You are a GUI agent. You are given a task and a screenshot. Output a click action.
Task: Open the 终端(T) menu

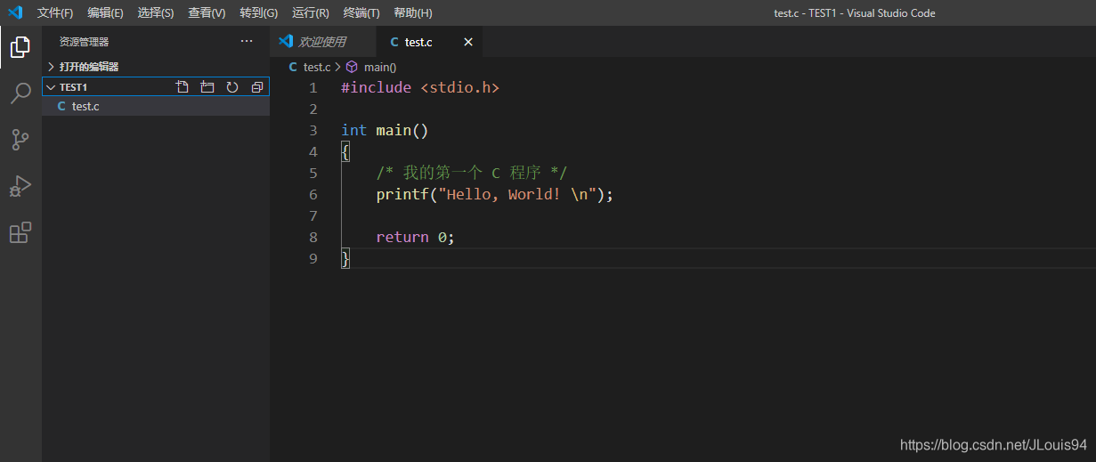pos(361,13)
